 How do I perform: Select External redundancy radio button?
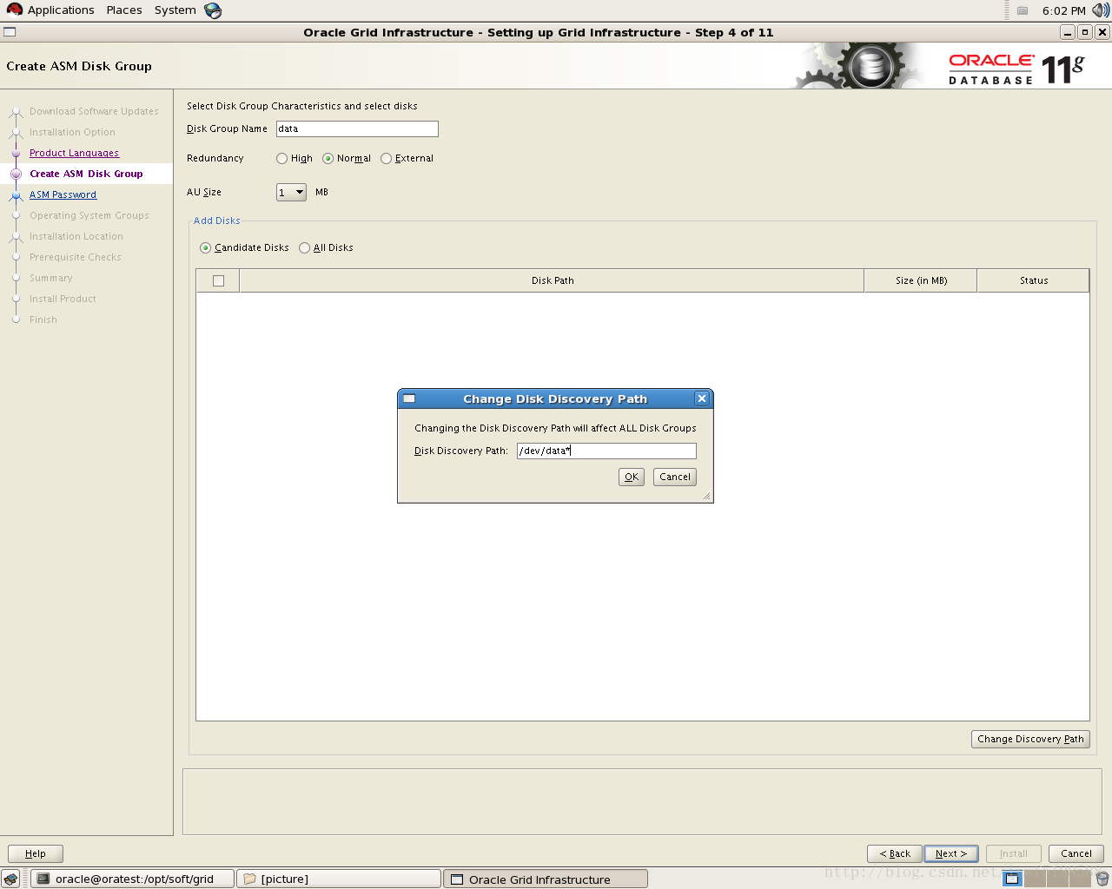[x=386, y=158]
